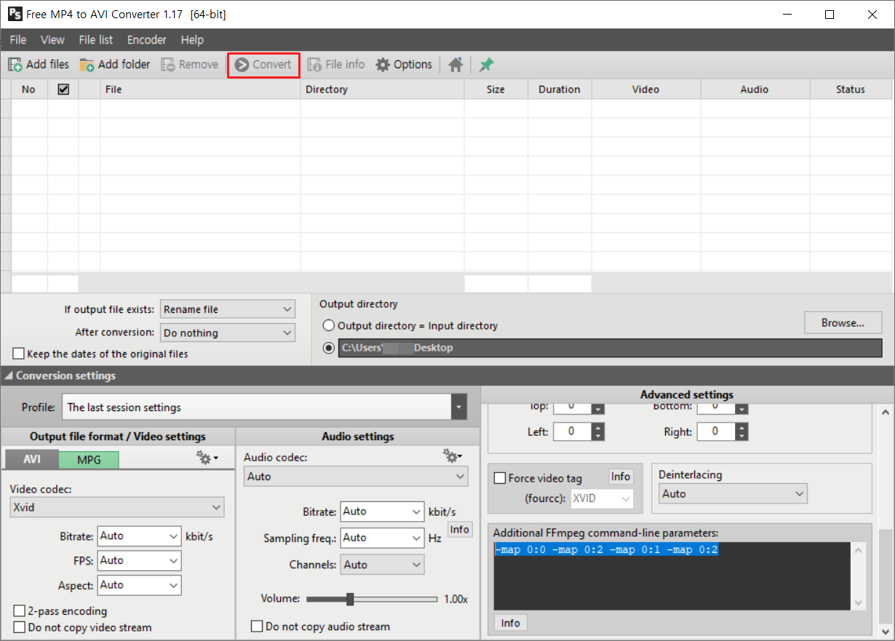Open File info from the toolbar
This screenshot has height=641, width=895.
click(336, 65)
